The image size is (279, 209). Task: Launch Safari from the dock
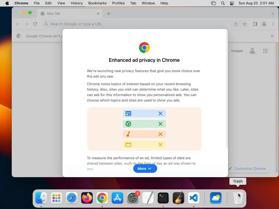72,198
